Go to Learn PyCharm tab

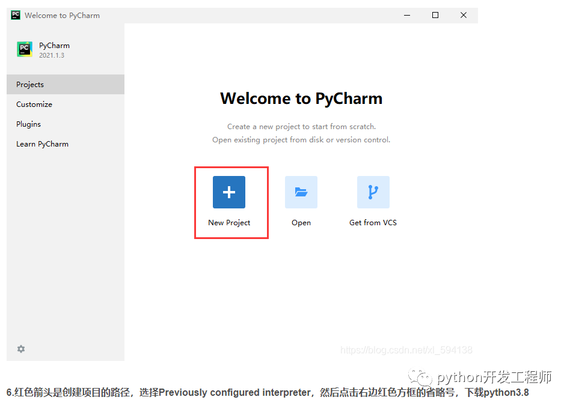66,144
